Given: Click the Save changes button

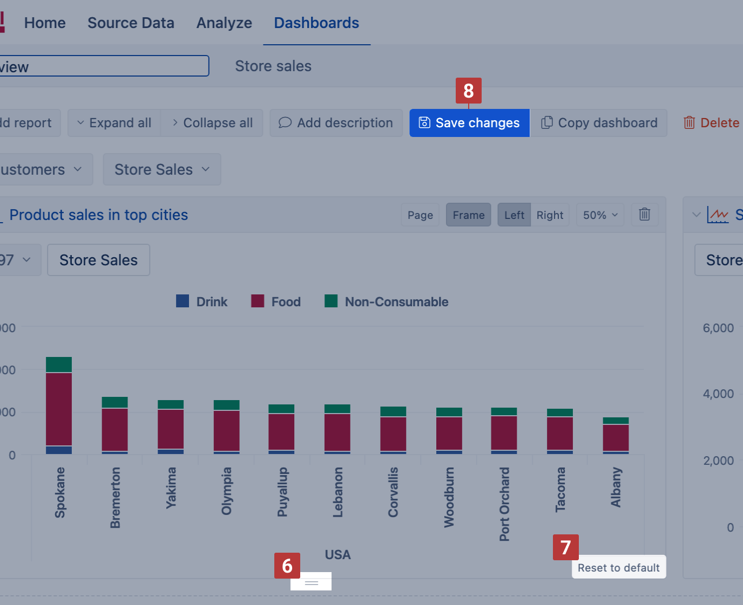Looking at the screenshot, I should (469, 123).
